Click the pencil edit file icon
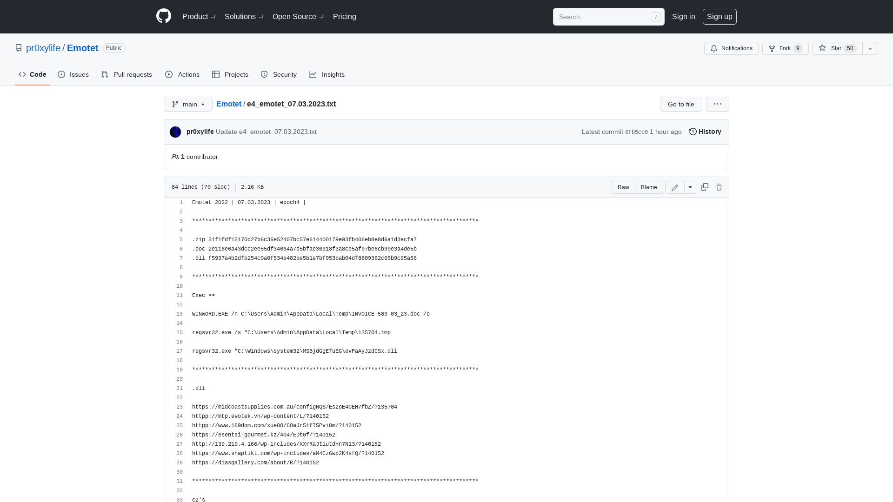 pos(675,187)
